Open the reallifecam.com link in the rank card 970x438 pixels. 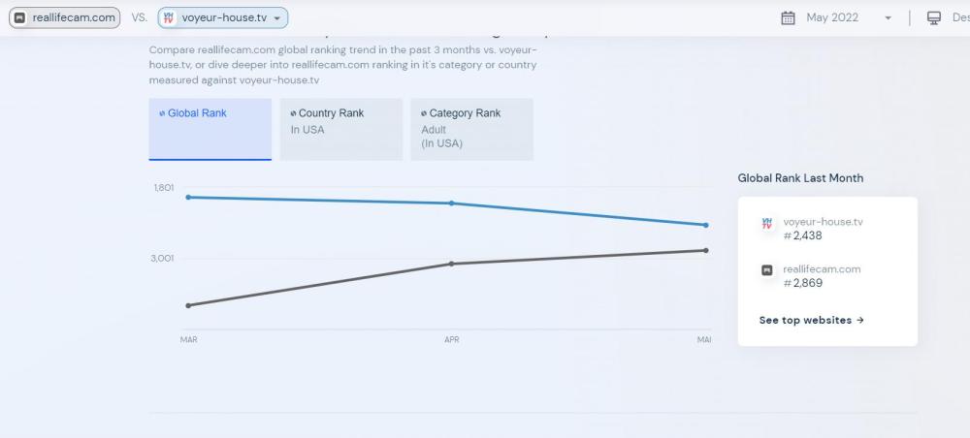[x=822, y=269]
